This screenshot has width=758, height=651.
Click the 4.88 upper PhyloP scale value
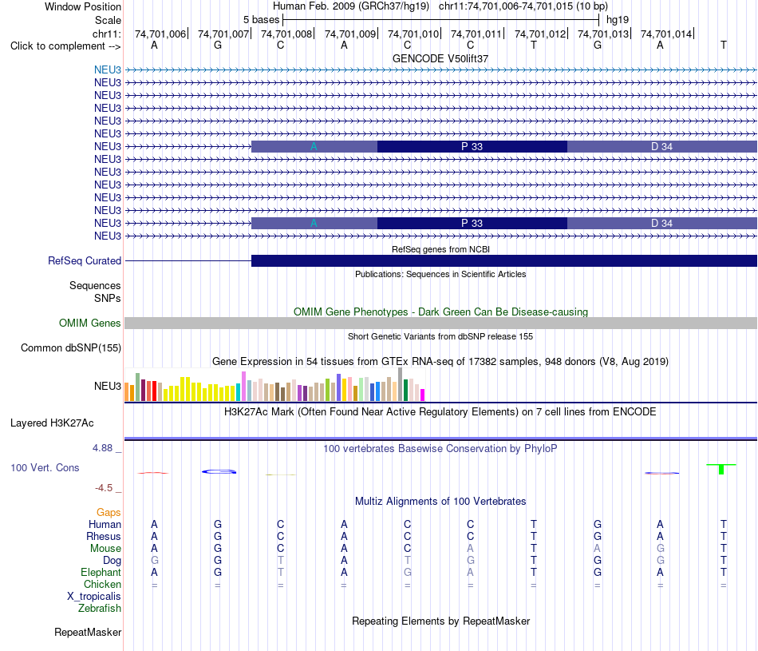102,448
